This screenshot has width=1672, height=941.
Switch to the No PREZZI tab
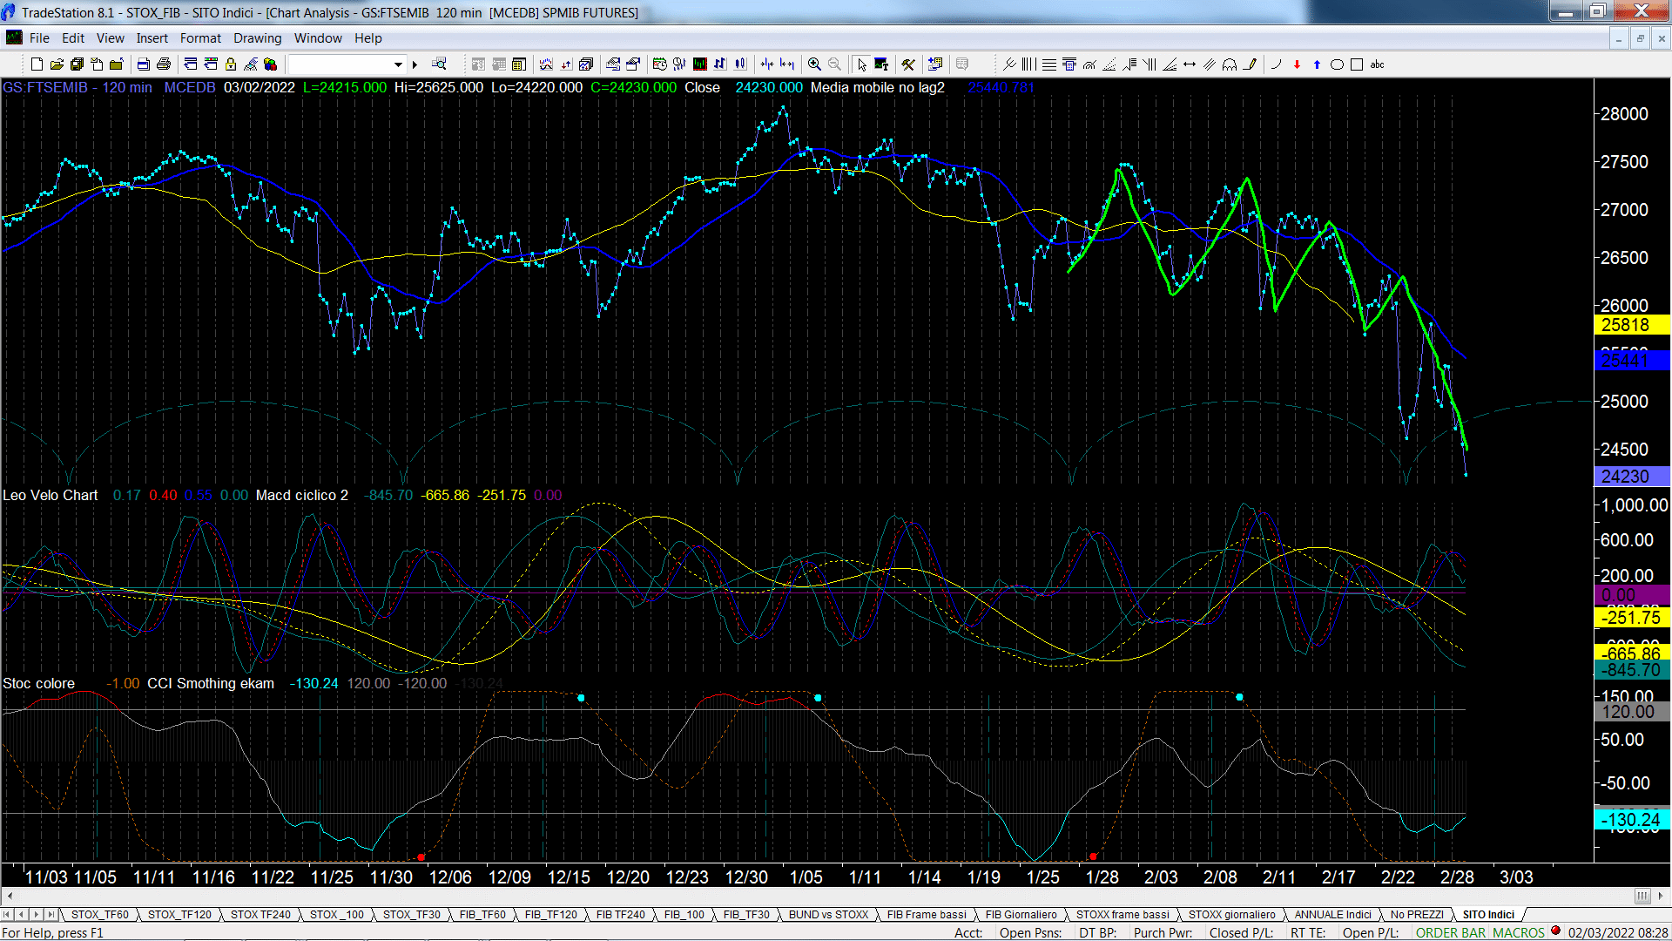click(1417, 915)
